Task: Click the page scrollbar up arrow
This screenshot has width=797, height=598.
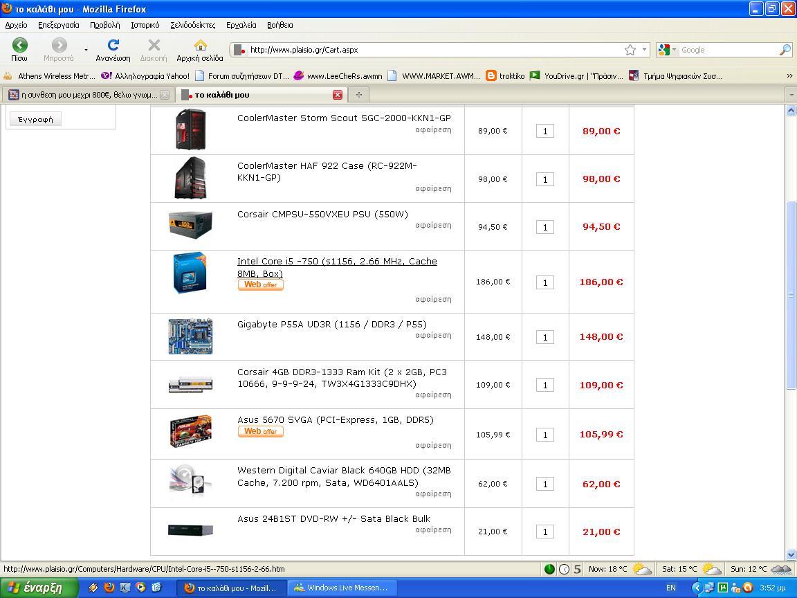Action: [791, 110]
